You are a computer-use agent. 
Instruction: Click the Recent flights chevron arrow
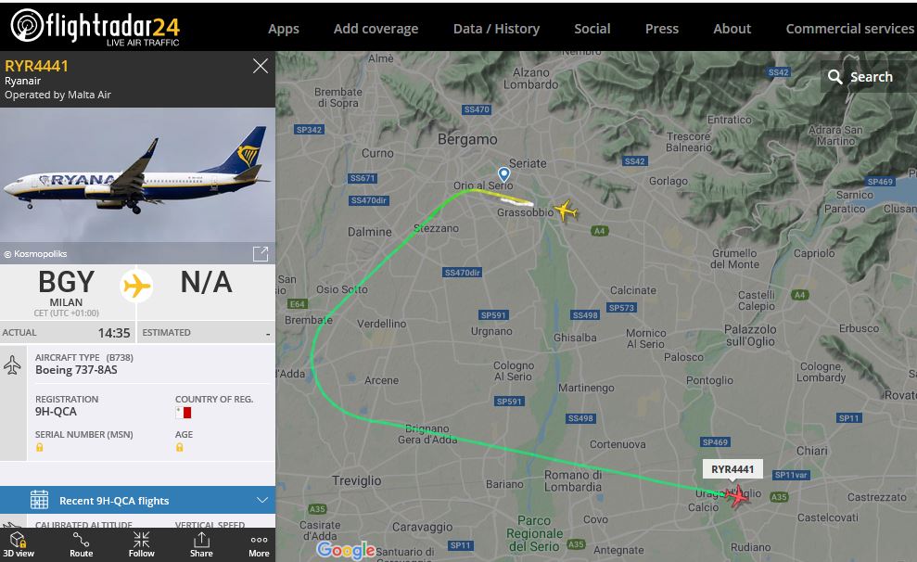(x=262, y=501)
